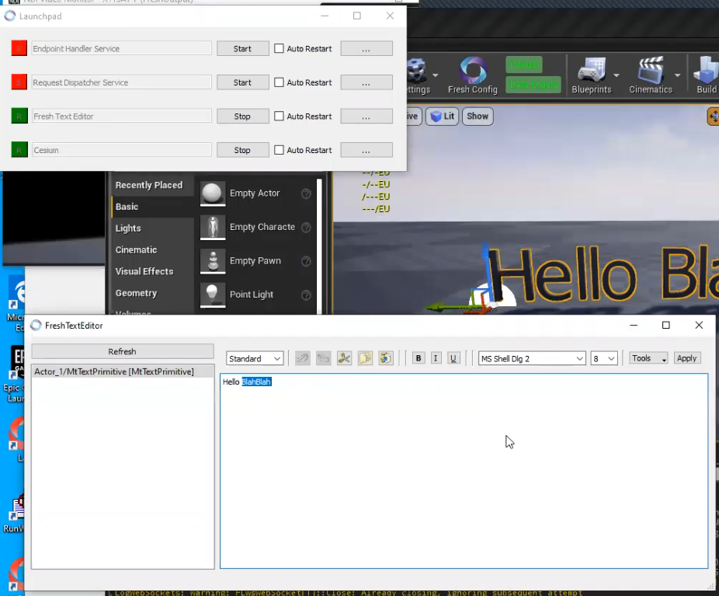Open the viewport Show options menu
The height and width of the screenshot is (596, 719).
pyautogui.click(x=478, y=117)
